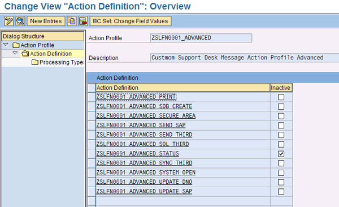The height and width of the screenshot is (207, 339).
Task: Toggle Inactive checkbox for ZSLFN0001_ADVANCED_UPDATE_SAP
Action: tap(281, 192)
